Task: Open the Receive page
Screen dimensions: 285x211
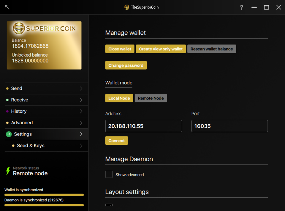Action: [x=46, y=100]
